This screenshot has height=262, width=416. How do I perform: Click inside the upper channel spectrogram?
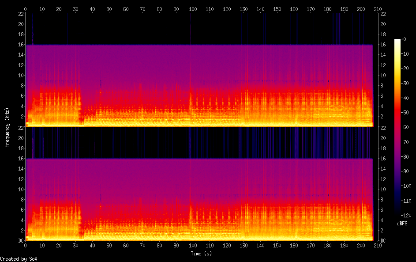(x=199, y=80)
